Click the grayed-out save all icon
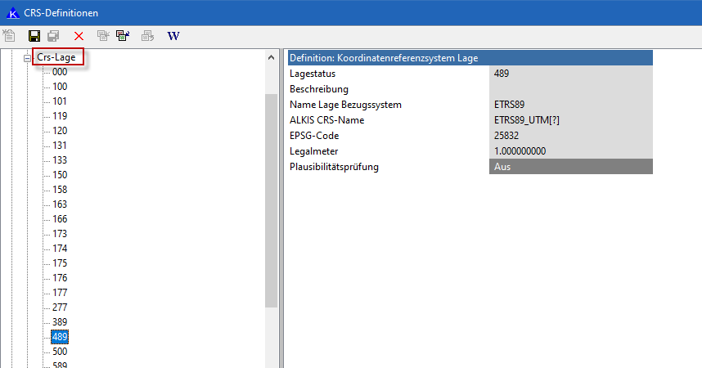 [x=53, y=36]
